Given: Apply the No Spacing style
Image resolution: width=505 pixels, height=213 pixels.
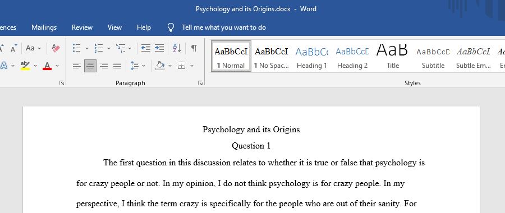Looking at the screenshot, I should pos(272,56).
